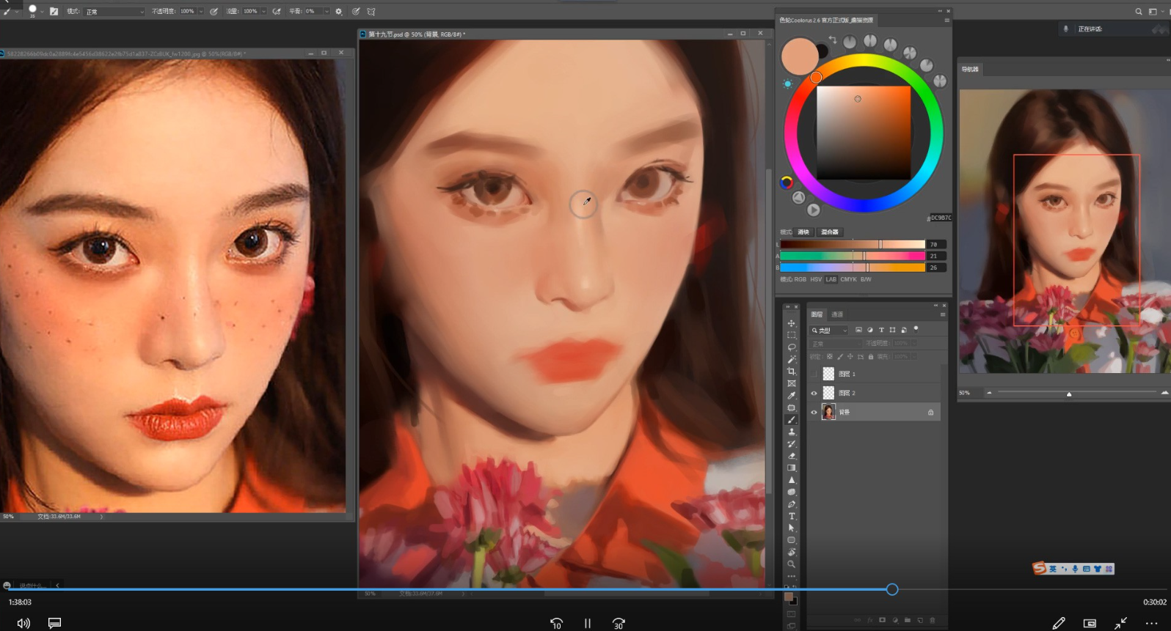This screenshot has height=631, width=1171.
Task: Toggle pressure for opacity icon
Action: pyautogui.click(x=214, y=11)
